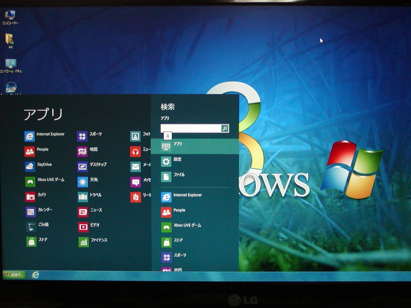The height and width of the screenshot is (308, 411).
Task: Open Xbox LIVE ゲーム in the Apps list
Action: tap(45, 182)
